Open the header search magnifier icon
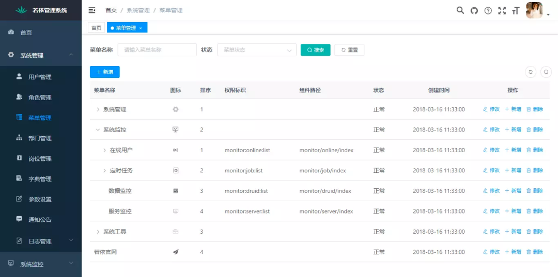 [460, 10]
